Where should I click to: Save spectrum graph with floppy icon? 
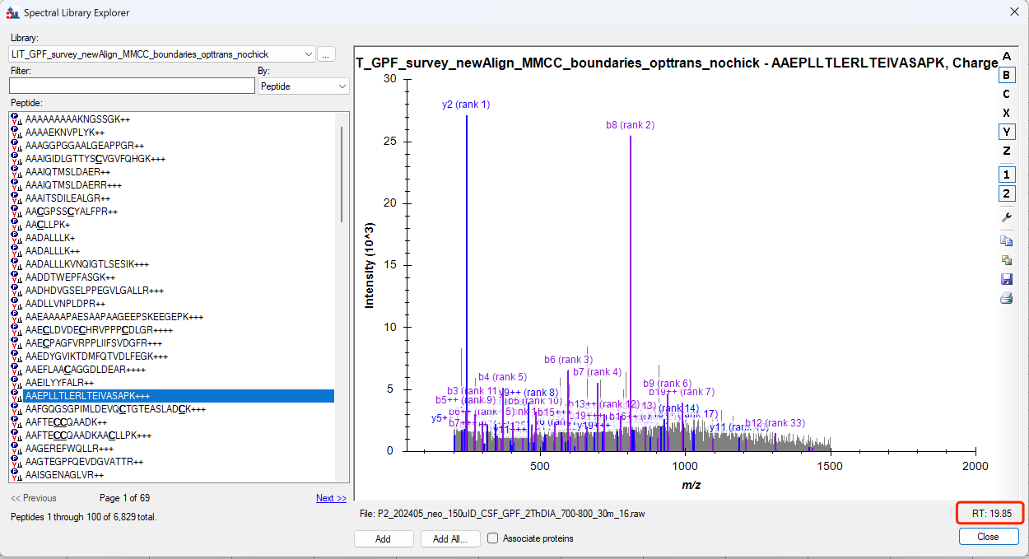tap(1006, 279)
